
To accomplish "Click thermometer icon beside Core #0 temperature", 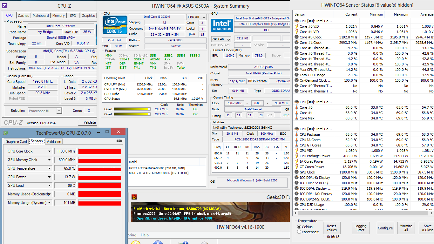I will [x=297, y=107].
